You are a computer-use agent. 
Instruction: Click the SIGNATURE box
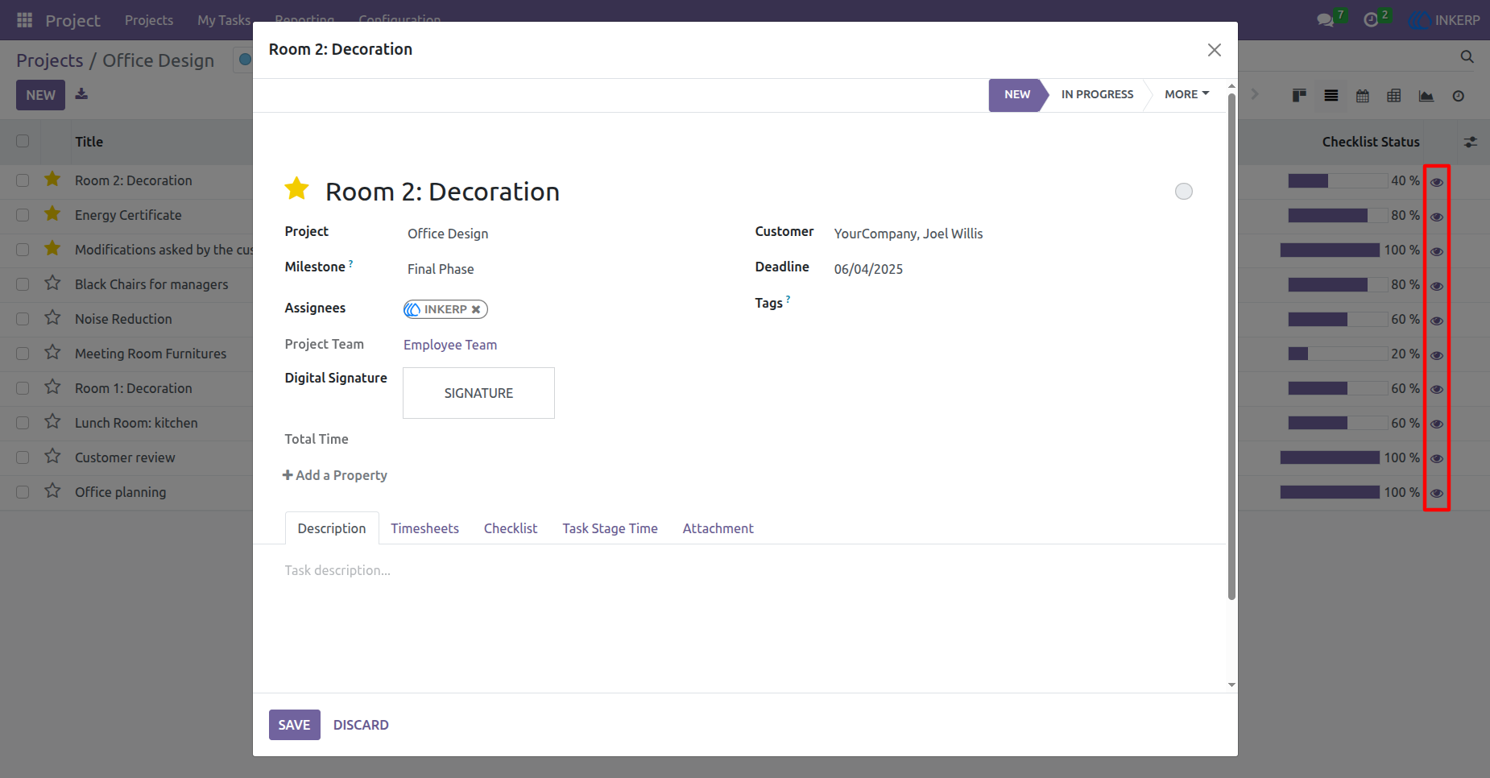coord(478,393)
